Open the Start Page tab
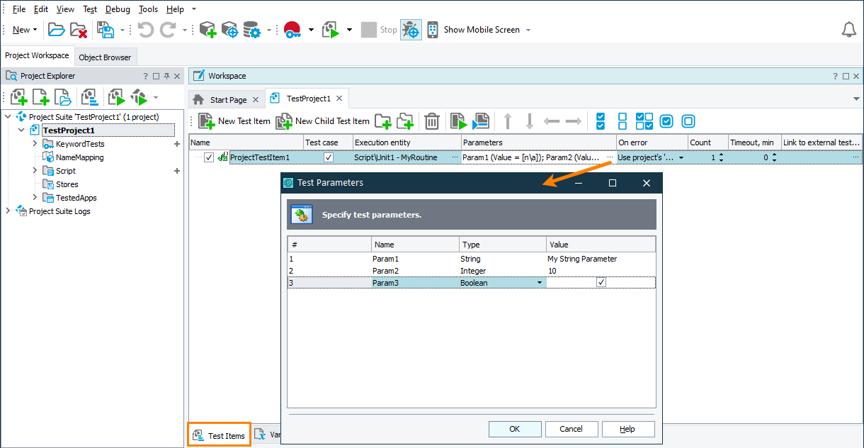This screenshot has width=864, height=448. coord(227,99)
